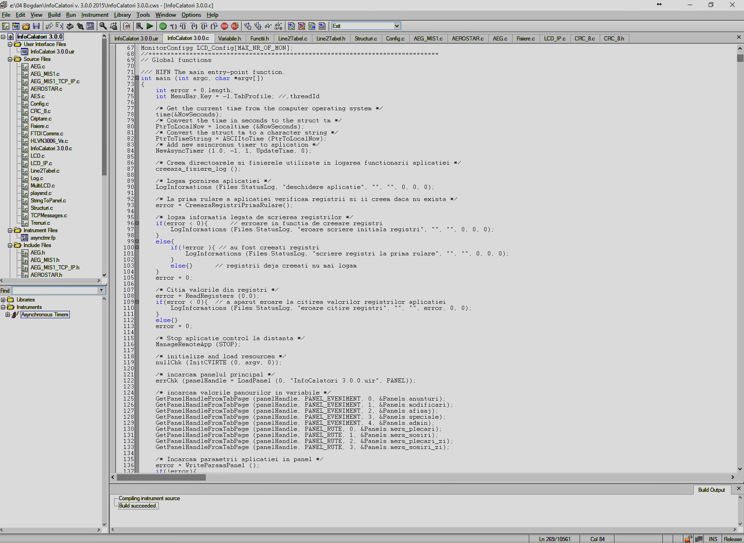Open the Find field dropdown arrow
This screenshot has width=744, height=543.
[101, 290]
